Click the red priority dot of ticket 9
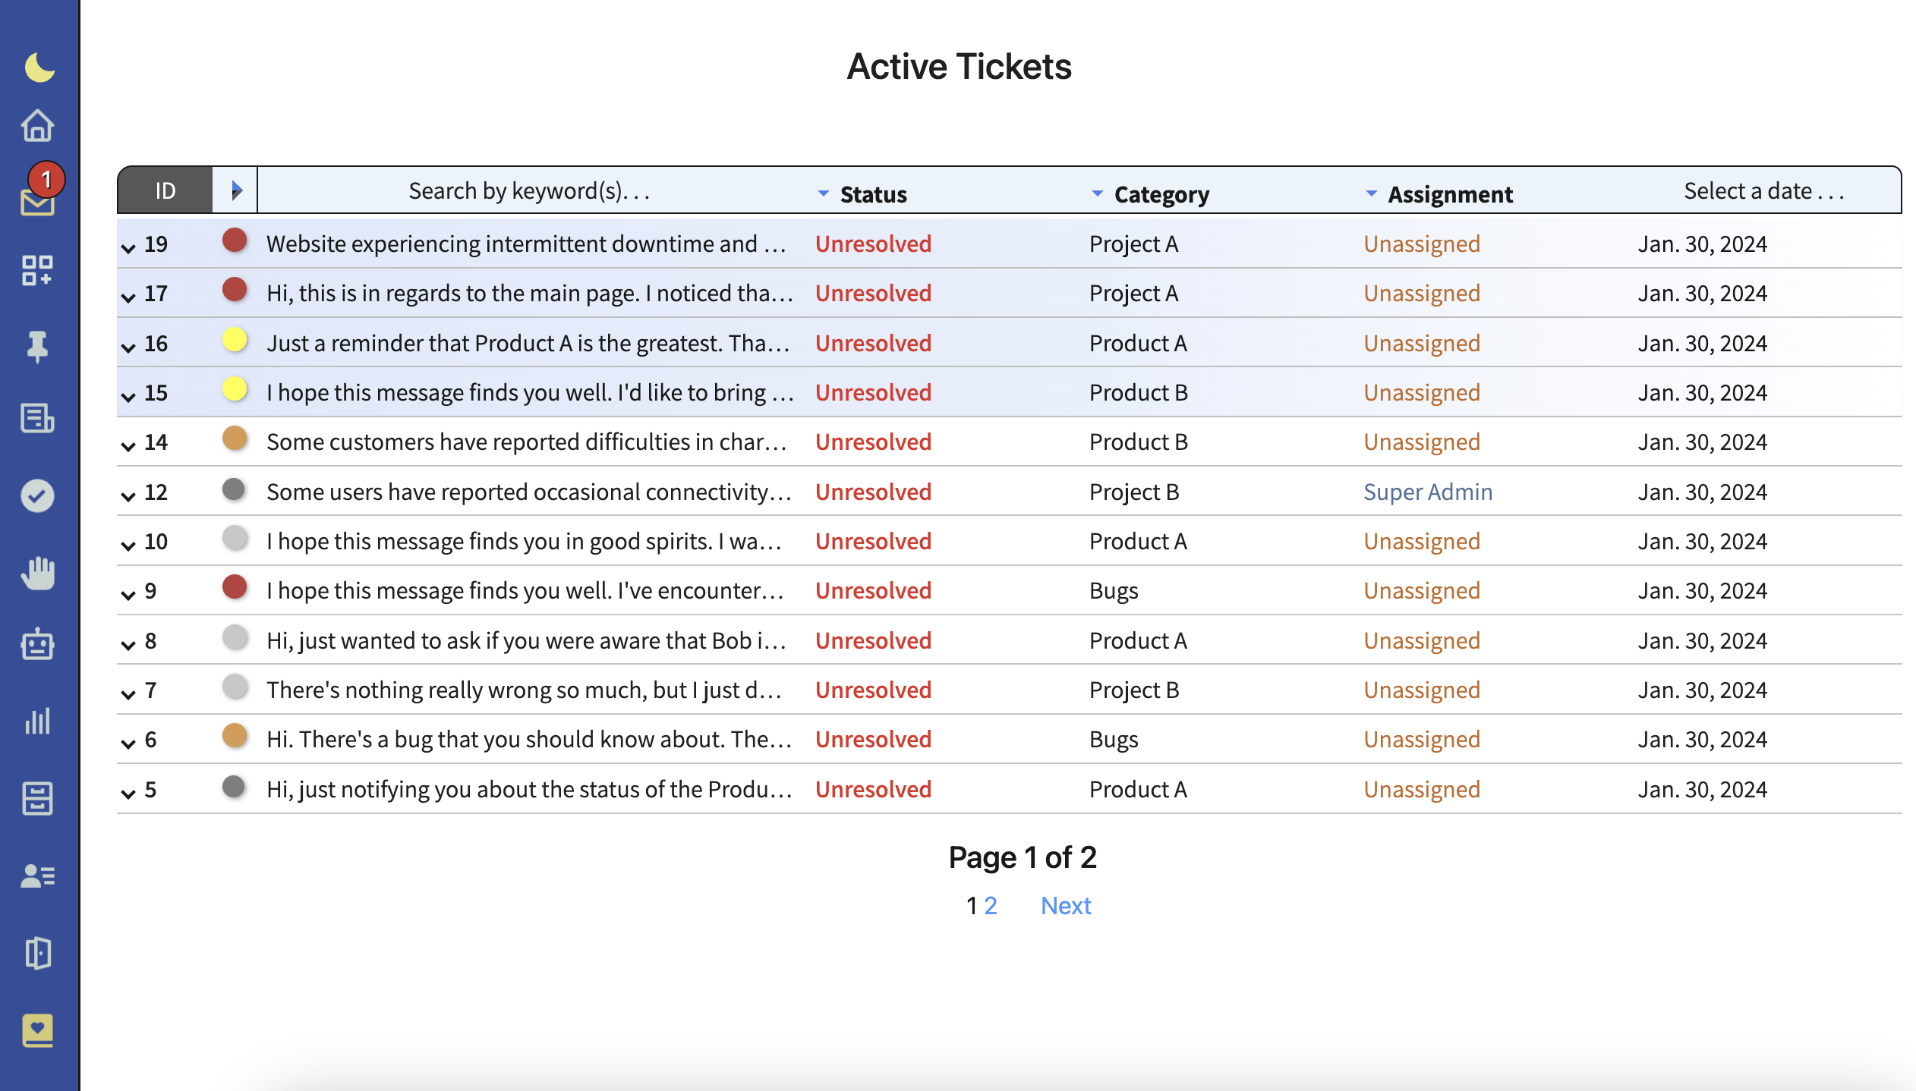The height and width of the screenshot is (1091, 1916). click(235, 587)
